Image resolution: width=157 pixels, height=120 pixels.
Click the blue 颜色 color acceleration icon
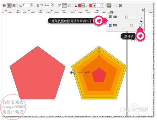click(x=110, y=25)
